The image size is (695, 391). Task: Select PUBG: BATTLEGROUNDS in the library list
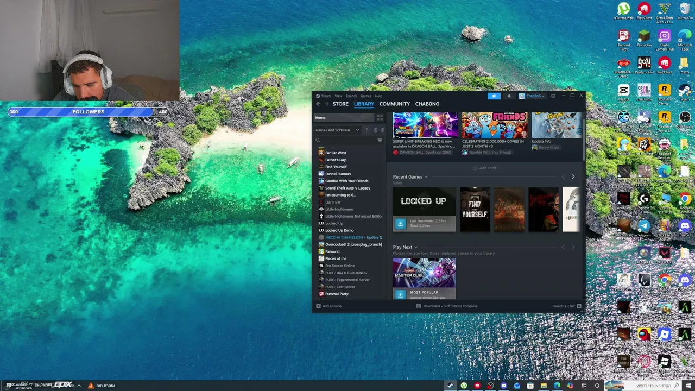tap(346, 273)
